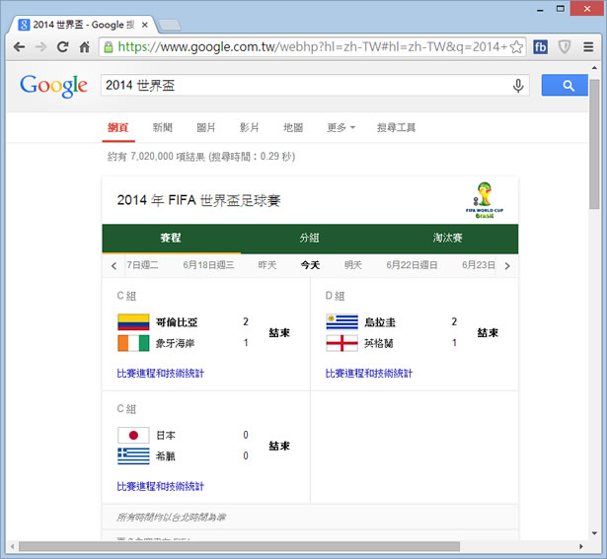The height and width of the screenshot is (559, 607).
Task: Click the horizontal scrollbar thumb
Action: [239, 546]
